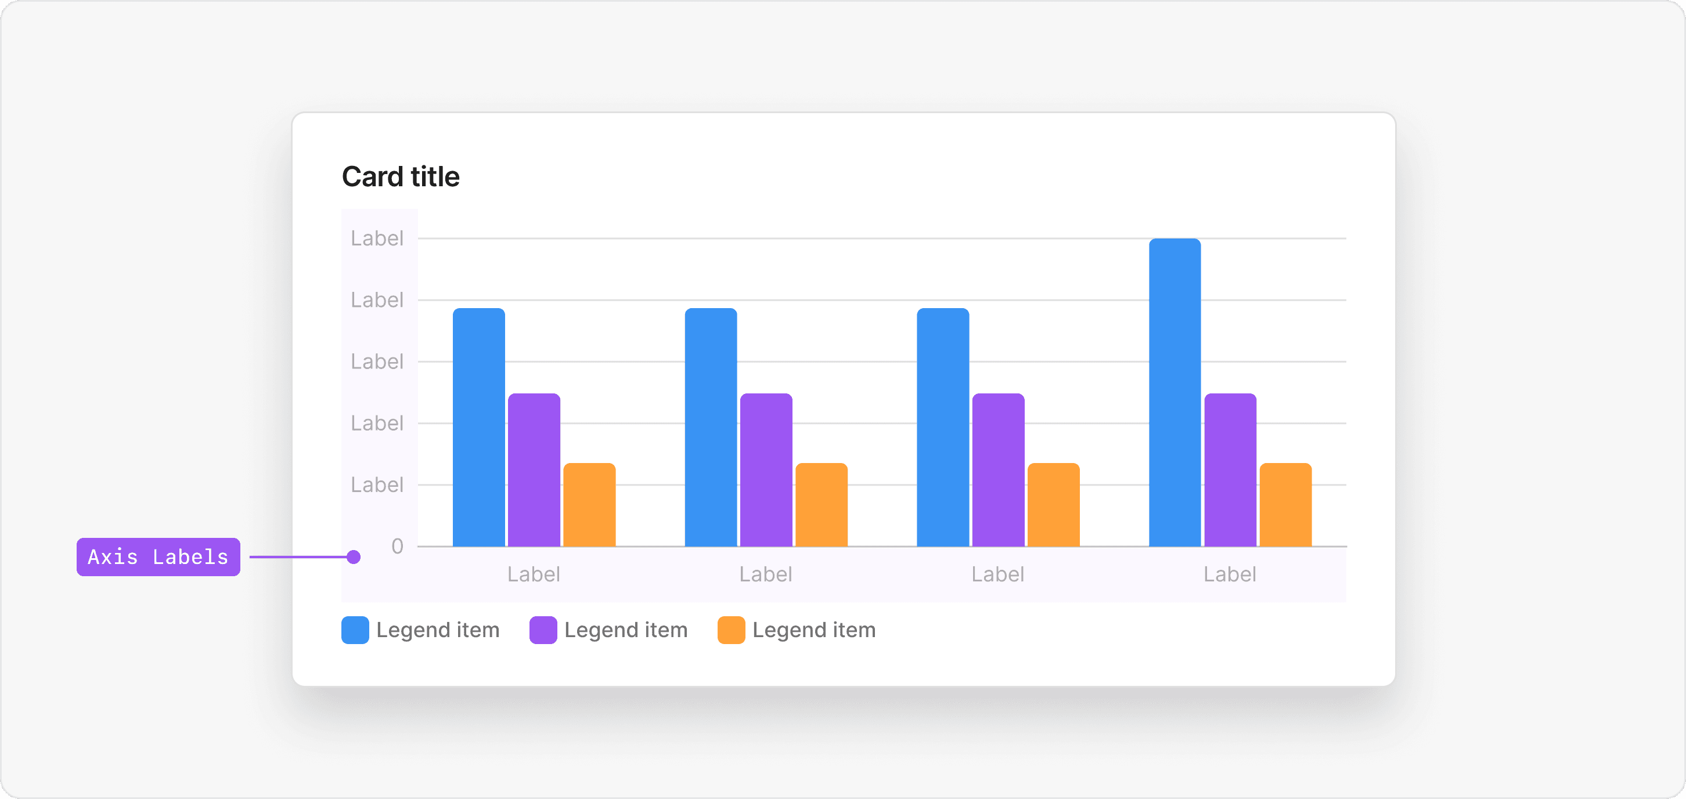Select the first blue legend item text
Screen dimensions: 1686x799
point(437,630)
